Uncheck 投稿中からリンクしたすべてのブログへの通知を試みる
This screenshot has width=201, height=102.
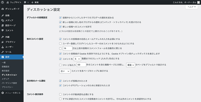60,18
